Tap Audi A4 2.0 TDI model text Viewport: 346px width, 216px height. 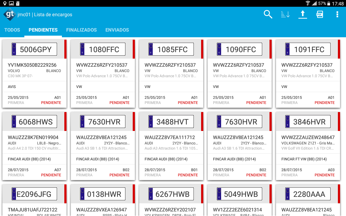34,148
